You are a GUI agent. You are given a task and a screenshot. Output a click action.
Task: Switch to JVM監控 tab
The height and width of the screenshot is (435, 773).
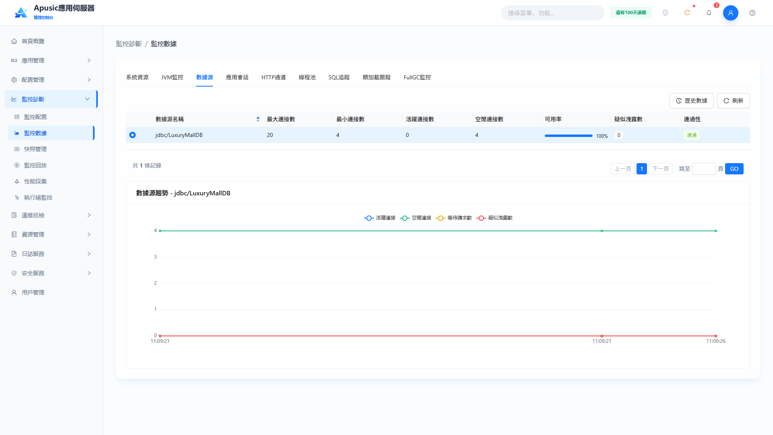172,77
